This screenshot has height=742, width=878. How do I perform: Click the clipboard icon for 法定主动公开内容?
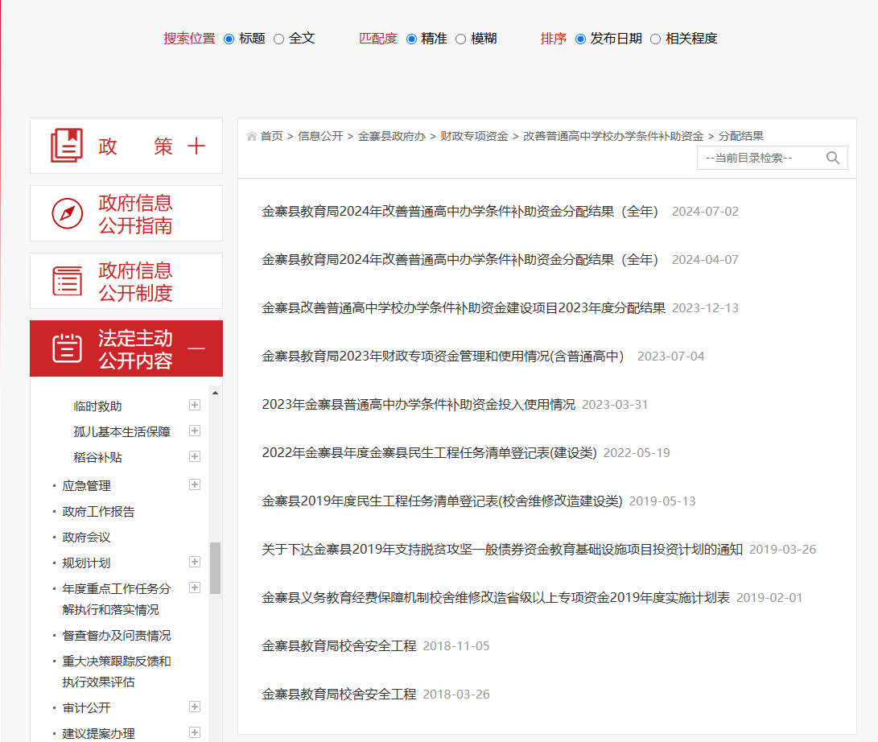tap(67, 348)
